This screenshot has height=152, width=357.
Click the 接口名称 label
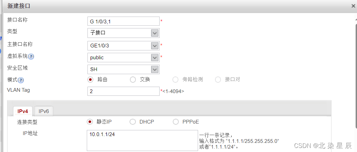coord(17,20)
